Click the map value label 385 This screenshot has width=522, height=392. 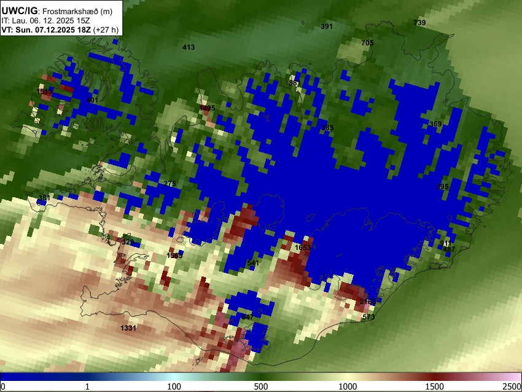327,128
